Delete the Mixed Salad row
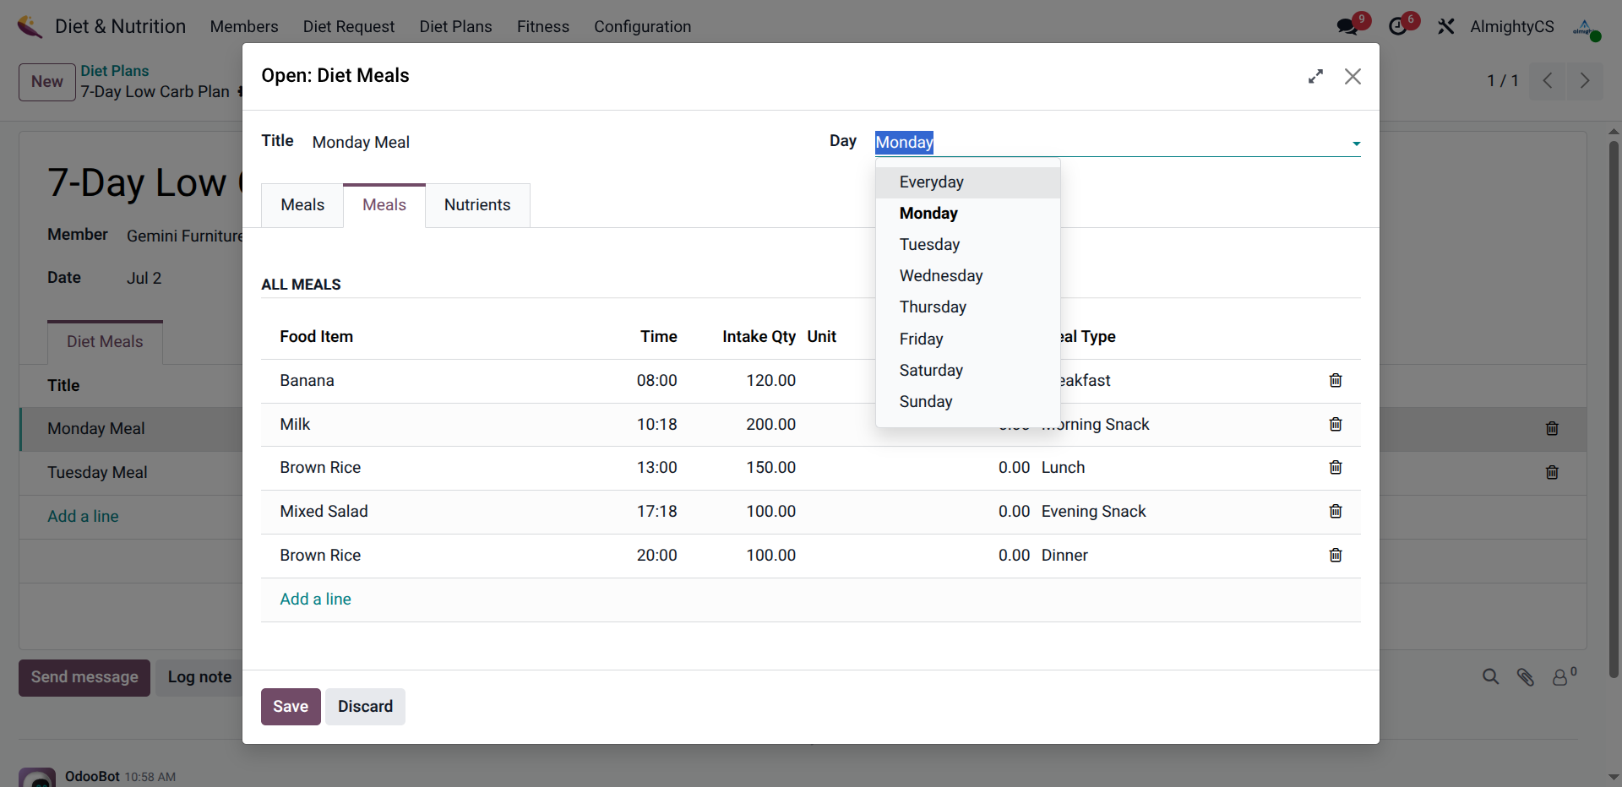1622x787 pixels. (1335, 512)
